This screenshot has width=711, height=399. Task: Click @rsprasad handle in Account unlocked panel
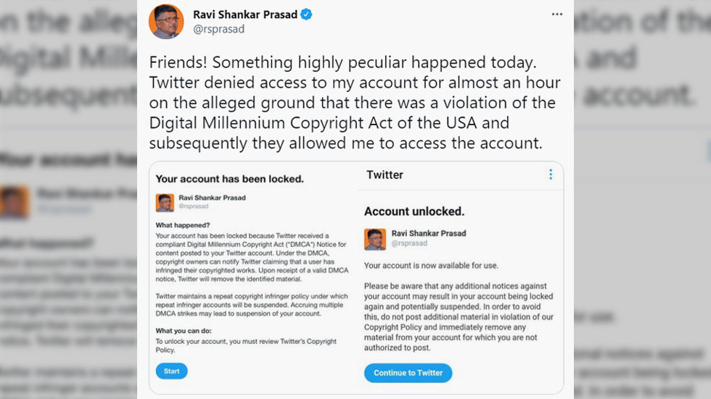[409, 243]
